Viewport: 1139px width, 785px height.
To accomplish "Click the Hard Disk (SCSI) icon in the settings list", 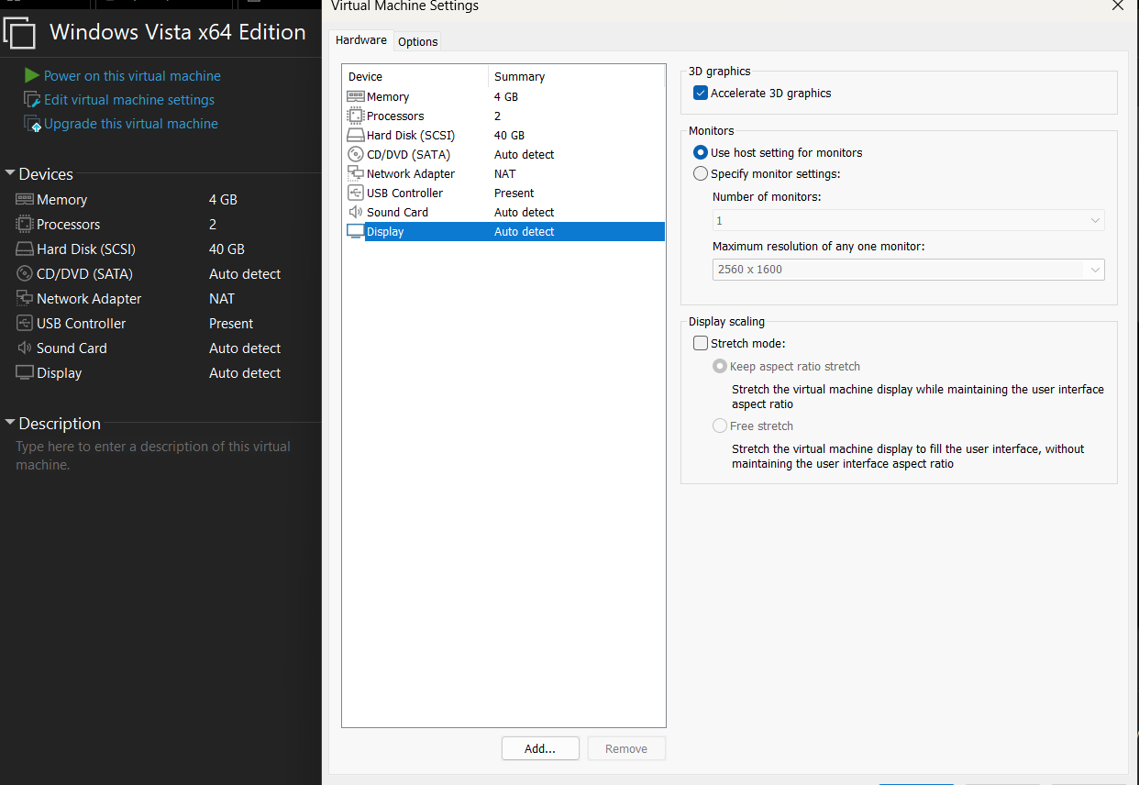I will point(356,135).
